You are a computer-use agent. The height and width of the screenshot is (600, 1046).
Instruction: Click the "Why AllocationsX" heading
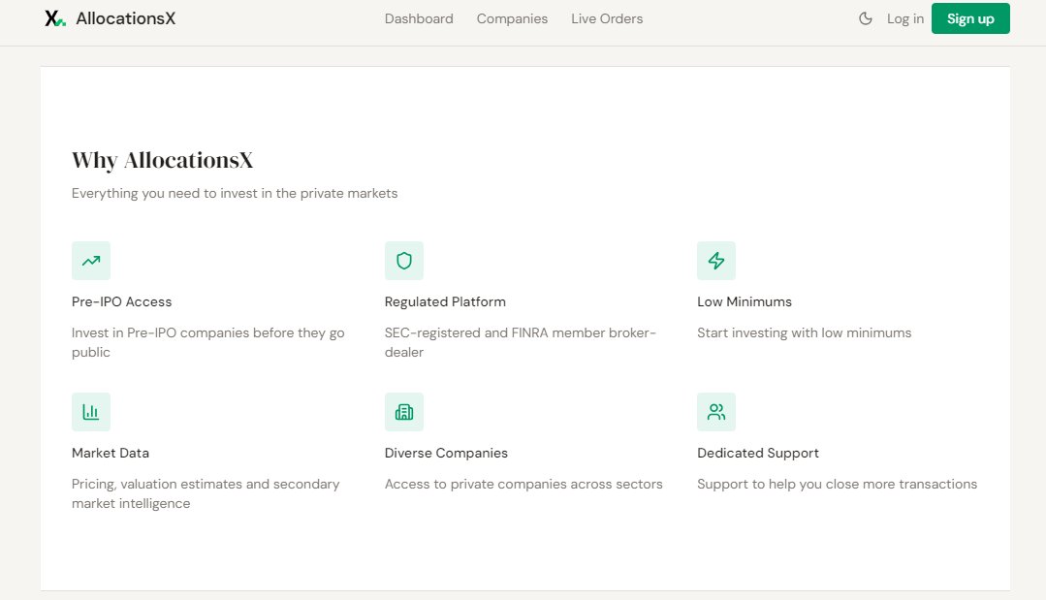(163, 161)
